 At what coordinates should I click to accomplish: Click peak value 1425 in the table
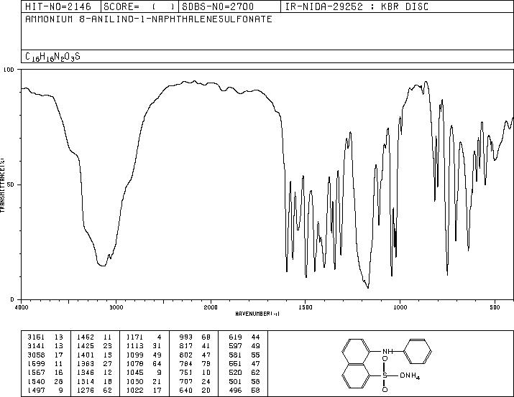86,345
